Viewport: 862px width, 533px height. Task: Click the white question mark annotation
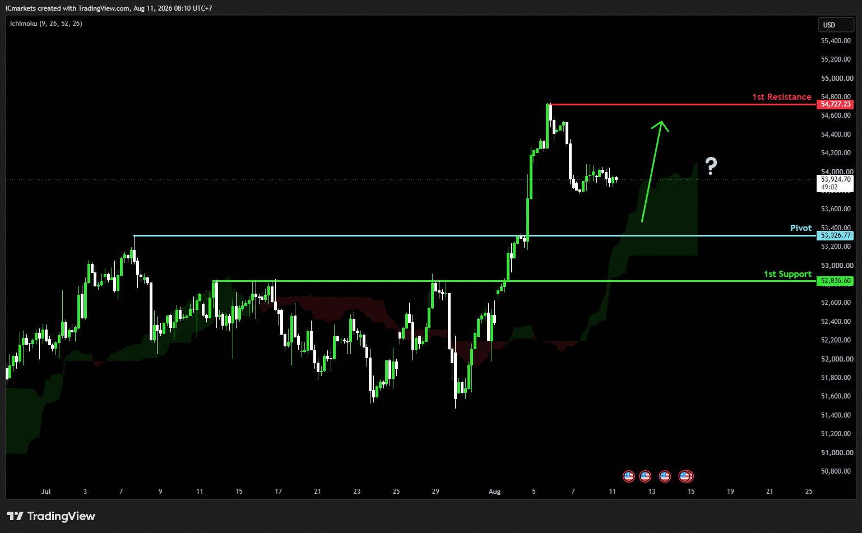tap(711, 166)
